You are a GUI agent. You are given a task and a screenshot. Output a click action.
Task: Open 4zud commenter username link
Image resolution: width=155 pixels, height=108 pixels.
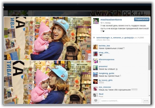(x=101, y=94)
